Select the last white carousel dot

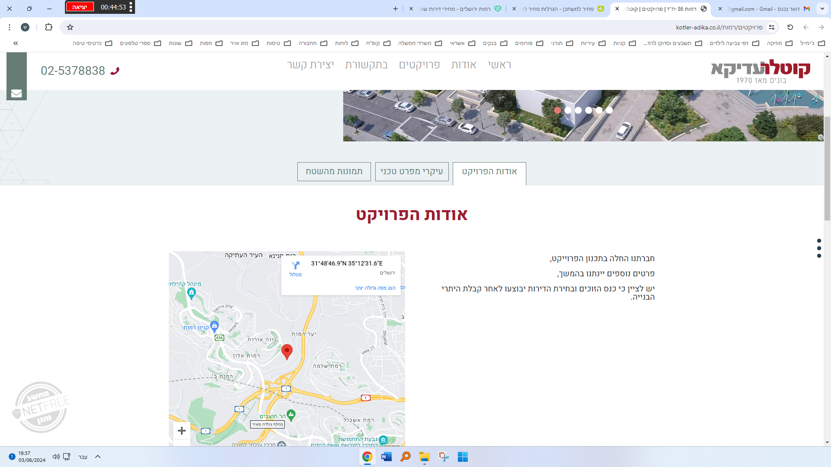[x=609, y=110]
